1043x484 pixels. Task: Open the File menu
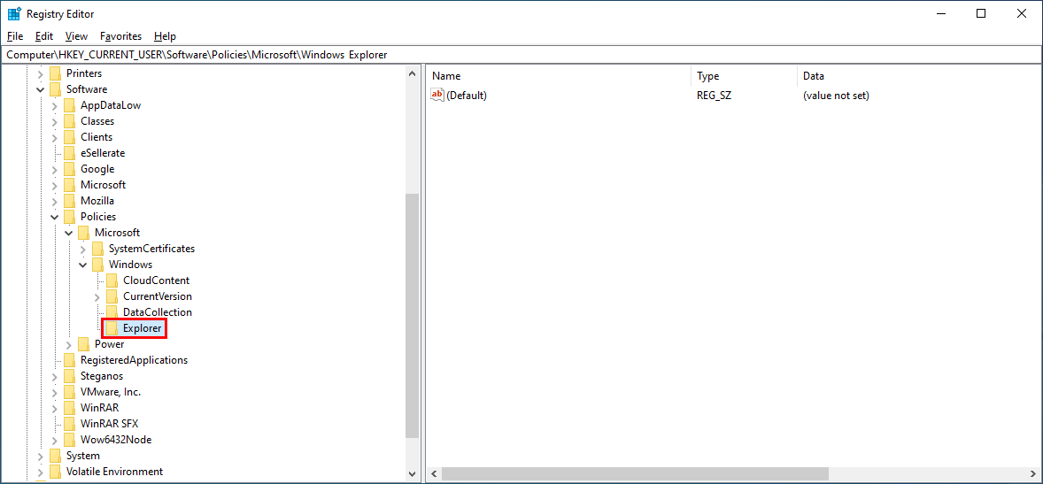click(x=15, y=36)
